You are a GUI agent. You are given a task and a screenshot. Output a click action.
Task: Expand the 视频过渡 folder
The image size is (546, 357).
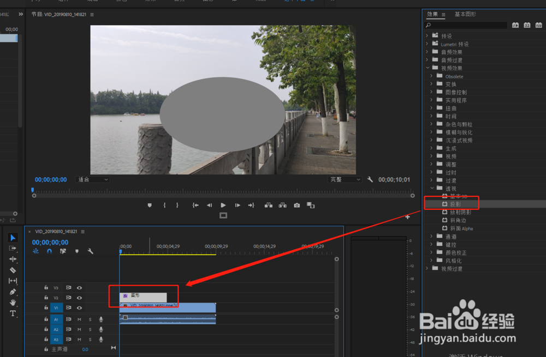click(427, 268)
